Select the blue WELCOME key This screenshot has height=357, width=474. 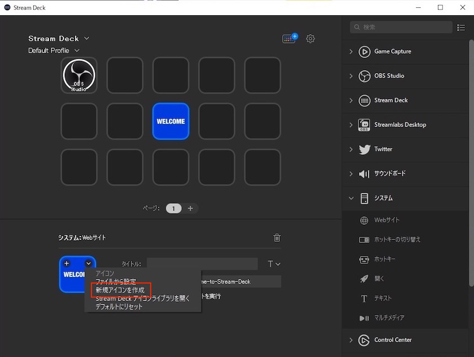pyautogui.click(x=171, y=121)
